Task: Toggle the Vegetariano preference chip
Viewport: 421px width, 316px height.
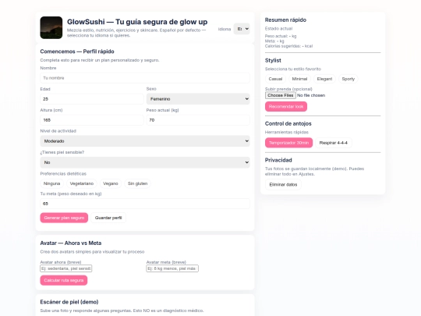Action: coord(82,183)
